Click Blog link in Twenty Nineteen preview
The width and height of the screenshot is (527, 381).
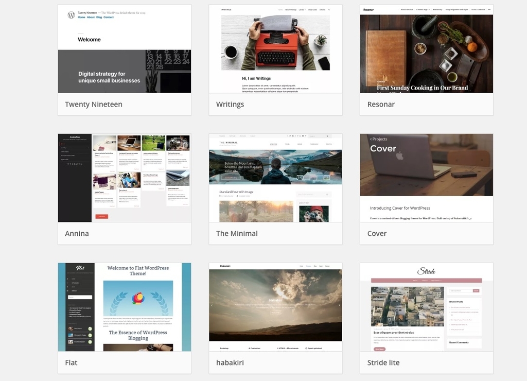tap(99, 17)
